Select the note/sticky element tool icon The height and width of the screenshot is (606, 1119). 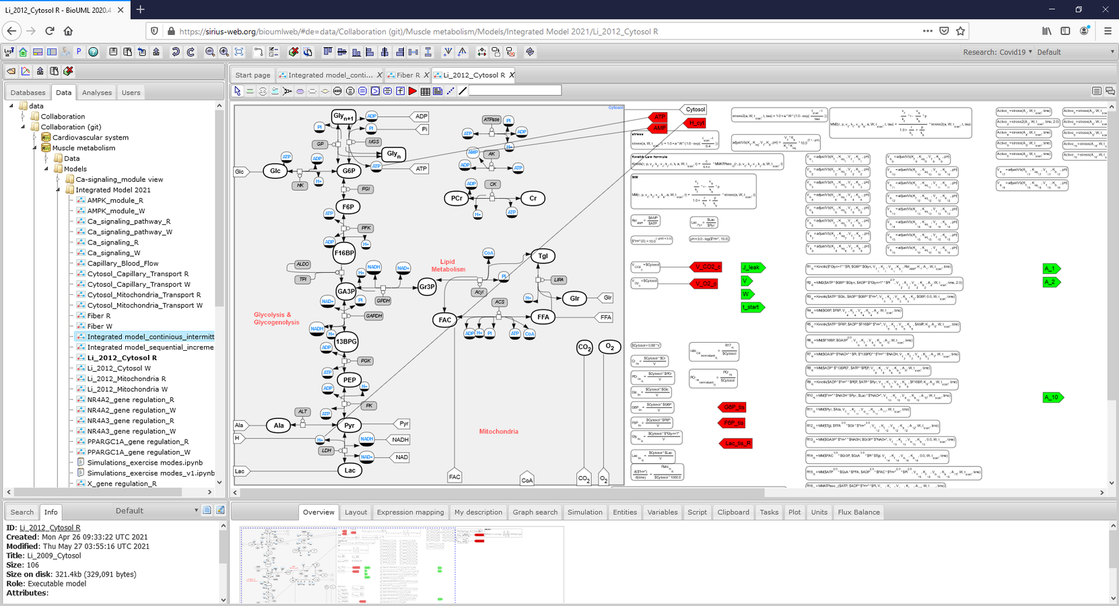point(438,91)
